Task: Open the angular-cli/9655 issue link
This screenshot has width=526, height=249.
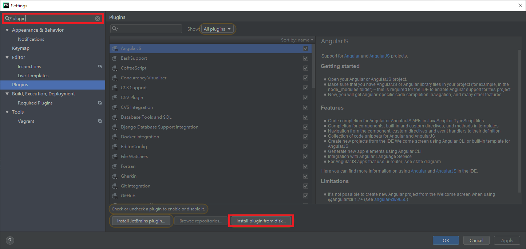Action: 391,199
